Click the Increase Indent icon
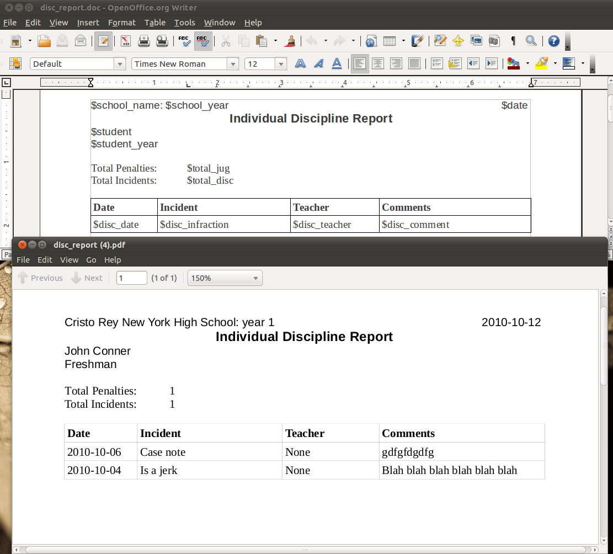This screenshot has height=554, width=613. pos(491,64)
